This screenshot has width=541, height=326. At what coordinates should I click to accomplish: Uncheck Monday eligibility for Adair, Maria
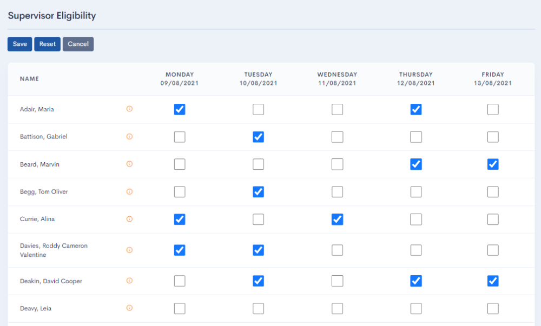tap(180, 110)
